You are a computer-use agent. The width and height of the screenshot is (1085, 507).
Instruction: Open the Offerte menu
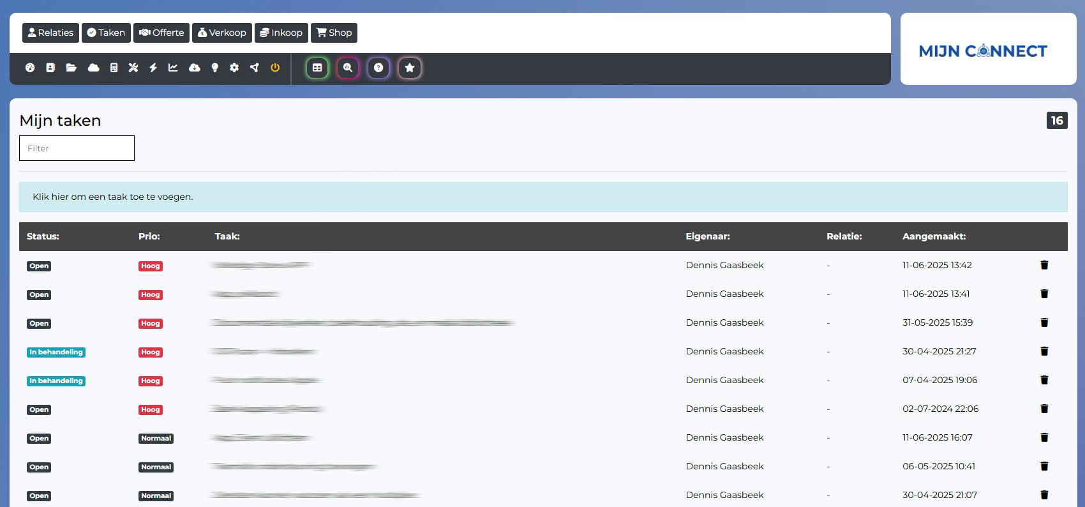click(x=161, y=33)
